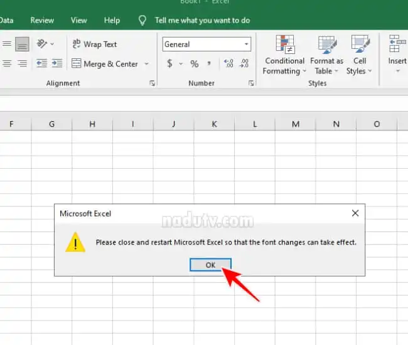Open the Help ribbon tab

pyautogui.click(x=112, y=20)
